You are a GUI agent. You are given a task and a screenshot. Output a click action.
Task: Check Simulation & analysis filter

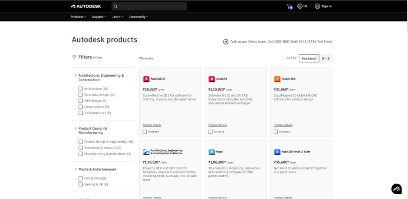[80, 148]
